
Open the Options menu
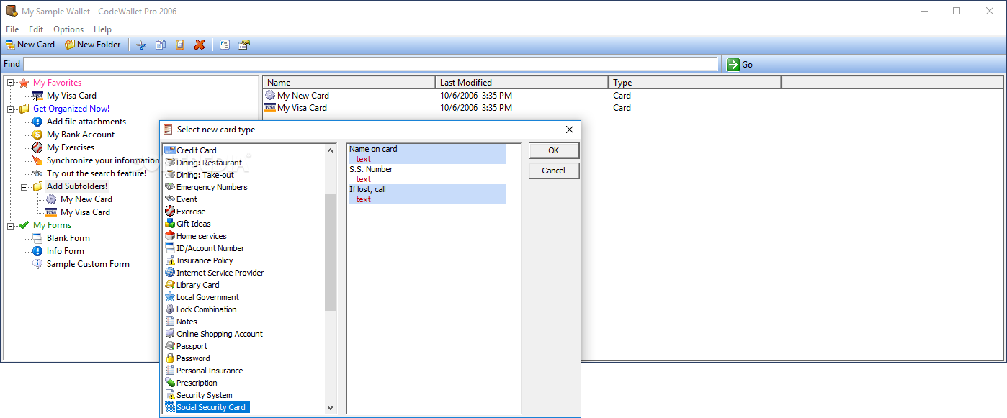click(x=68, y=29)
